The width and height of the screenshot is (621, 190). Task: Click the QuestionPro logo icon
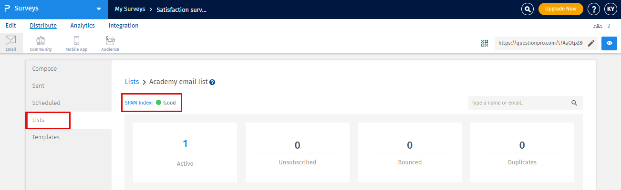click(7, 9)
